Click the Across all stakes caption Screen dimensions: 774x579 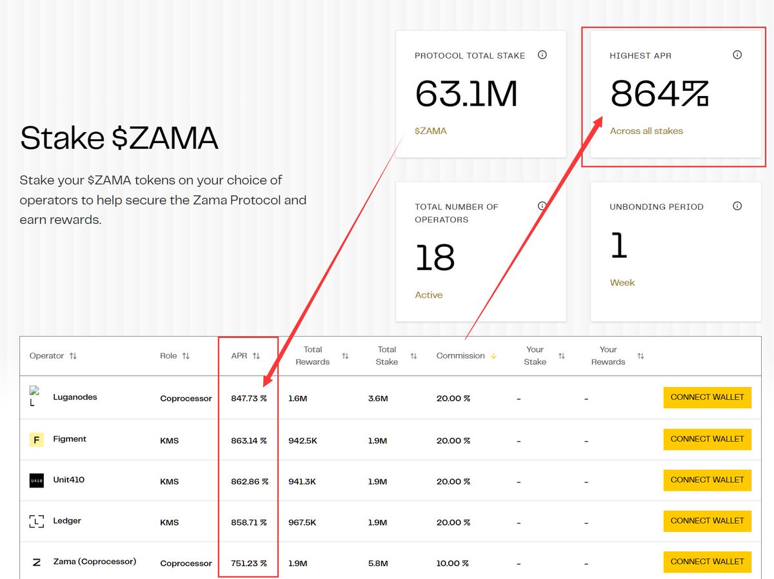pyautogui.click(x=646, y=131)
